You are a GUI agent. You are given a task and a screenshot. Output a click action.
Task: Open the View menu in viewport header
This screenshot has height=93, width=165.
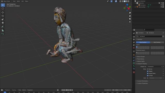[x=14, y=1]
